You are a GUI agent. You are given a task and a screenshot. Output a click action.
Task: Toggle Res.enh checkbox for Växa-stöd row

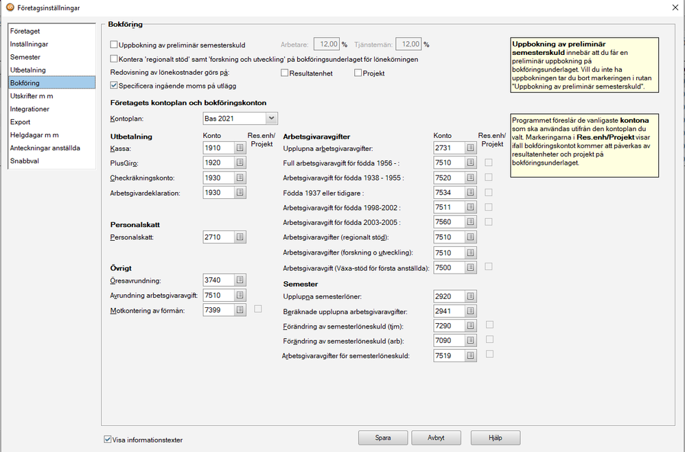(489, 266)
